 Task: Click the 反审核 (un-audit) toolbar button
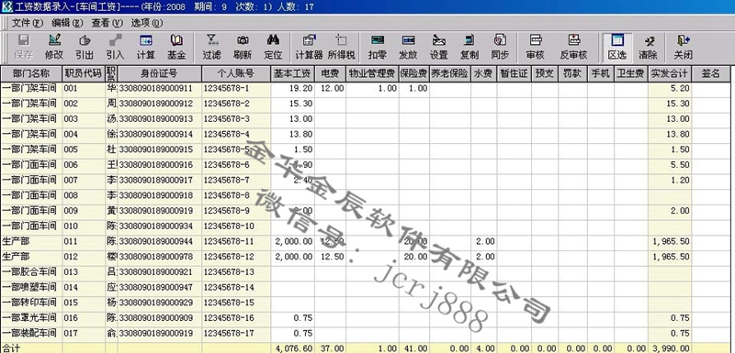(x=573, y=48)
